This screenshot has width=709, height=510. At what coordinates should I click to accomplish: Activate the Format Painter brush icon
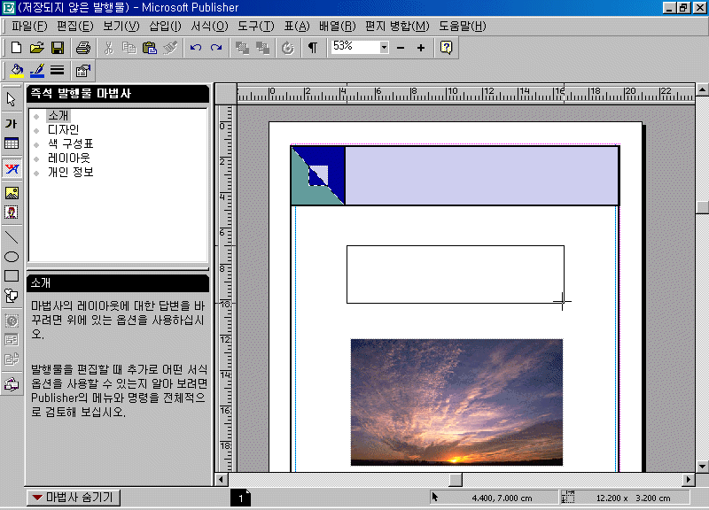pyautogui.click(x=170, y=48)
